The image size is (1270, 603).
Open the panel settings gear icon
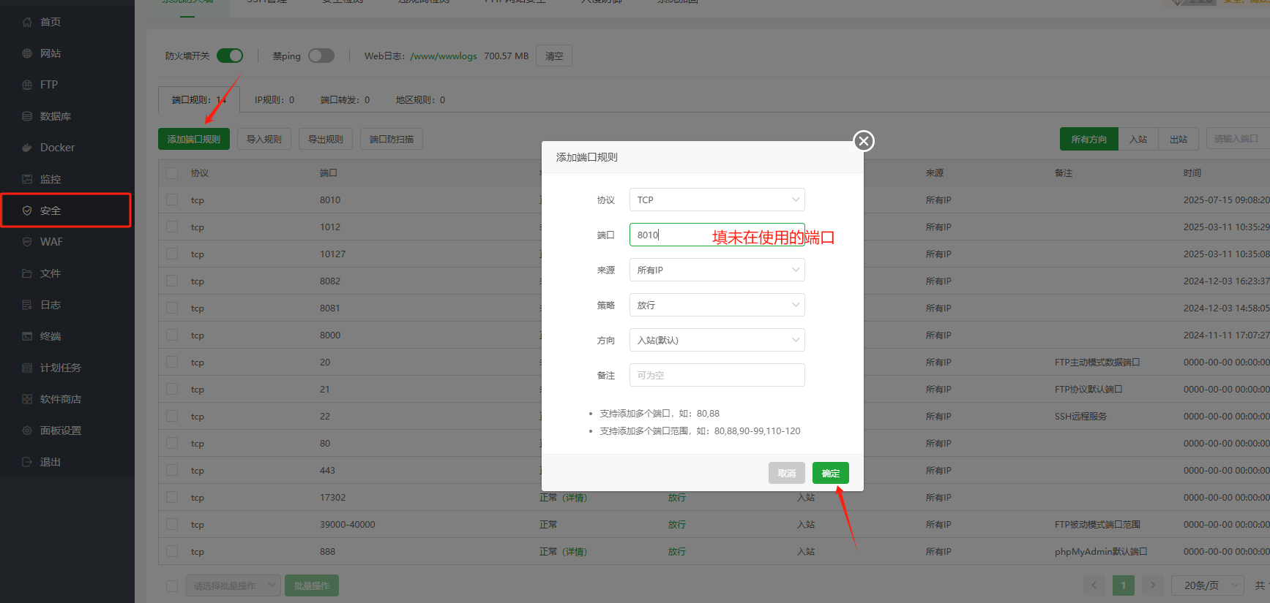coord(27,431)
